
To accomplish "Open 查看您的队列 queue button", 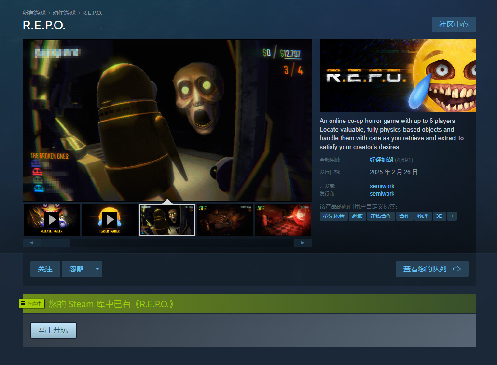I will [x=431, y=269].
